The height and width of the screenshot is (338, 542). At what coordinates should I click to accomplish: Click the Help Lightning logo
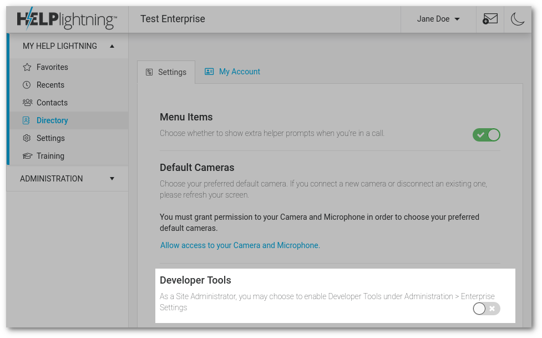click(x=67, y=19)
